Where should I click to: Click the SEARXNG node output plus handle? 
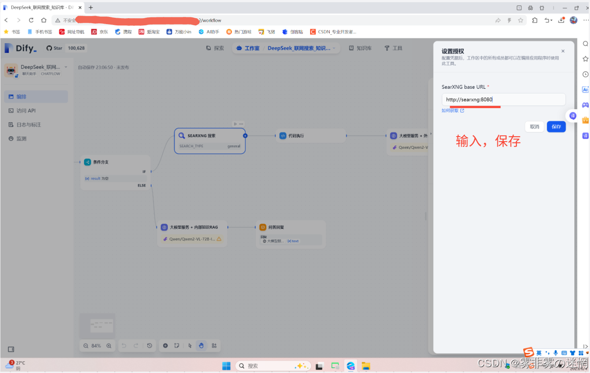pos(245,136)
